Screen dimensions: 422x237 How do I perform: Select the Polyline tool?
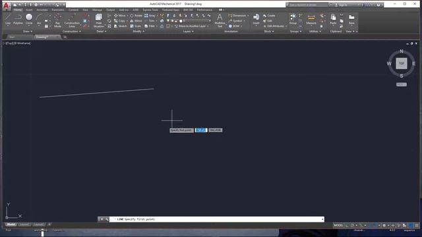click(18, 19)
